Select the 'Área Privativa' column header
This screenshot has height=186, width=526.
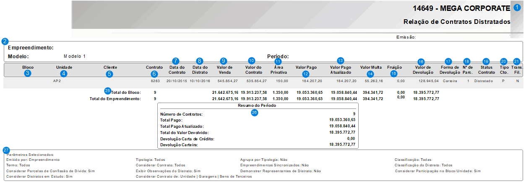[x=278, y=70]
